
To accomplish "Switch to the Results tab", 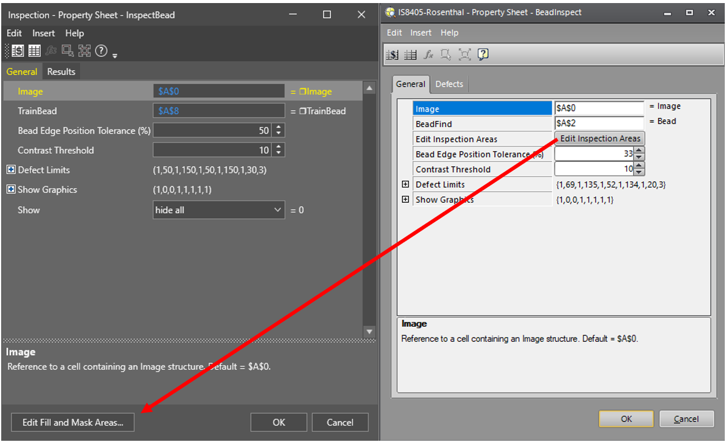I will tap(61, 71).
